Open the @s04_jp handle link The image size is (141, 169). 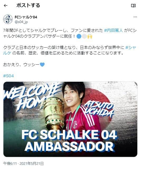[21, 22]
